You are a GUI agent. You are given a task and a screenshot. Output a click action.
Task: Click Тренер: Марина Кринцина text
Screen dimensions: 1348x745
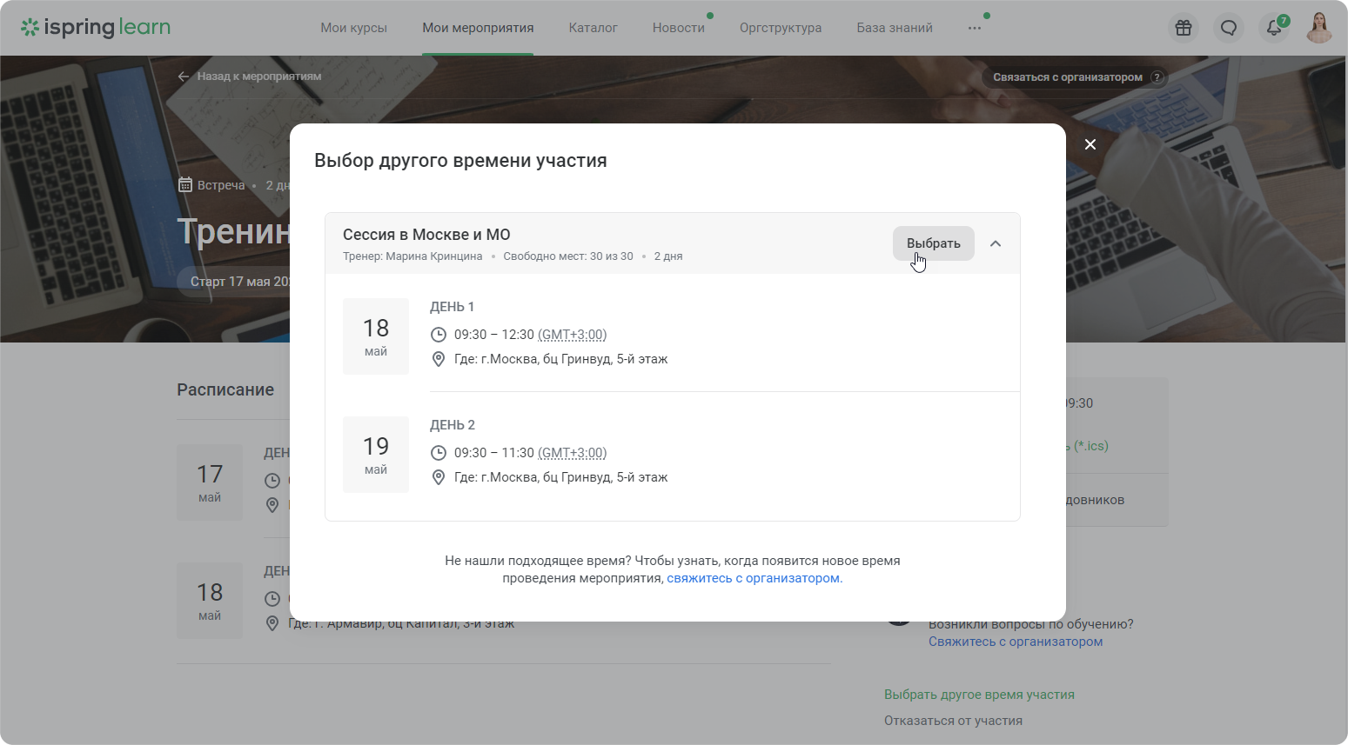coord(412,256)
